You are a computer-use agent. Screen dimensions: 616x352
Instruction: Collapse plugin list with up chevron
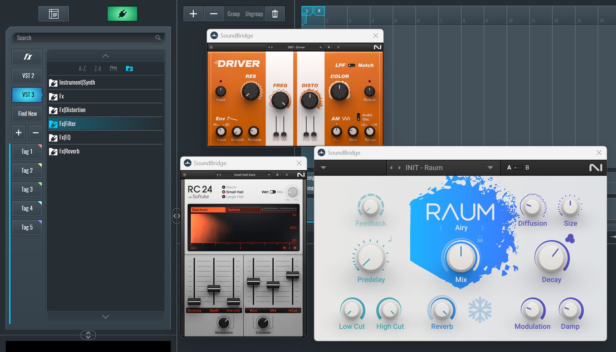pyautogui.click(x=105, y=56)
